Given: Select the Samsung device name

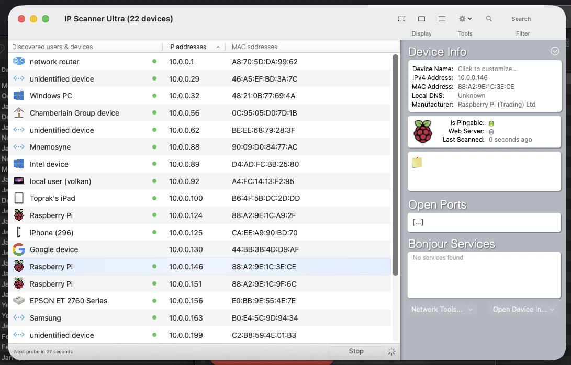Looking at the screenshot, I should coord(45,318).
